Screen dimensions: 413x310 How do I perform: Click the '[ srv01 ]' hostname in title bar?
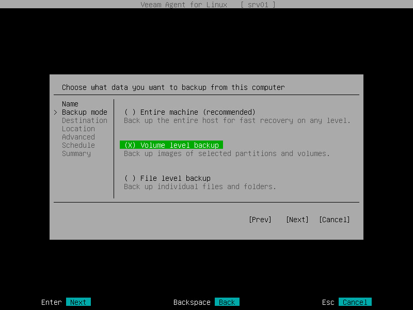(258, 5)
